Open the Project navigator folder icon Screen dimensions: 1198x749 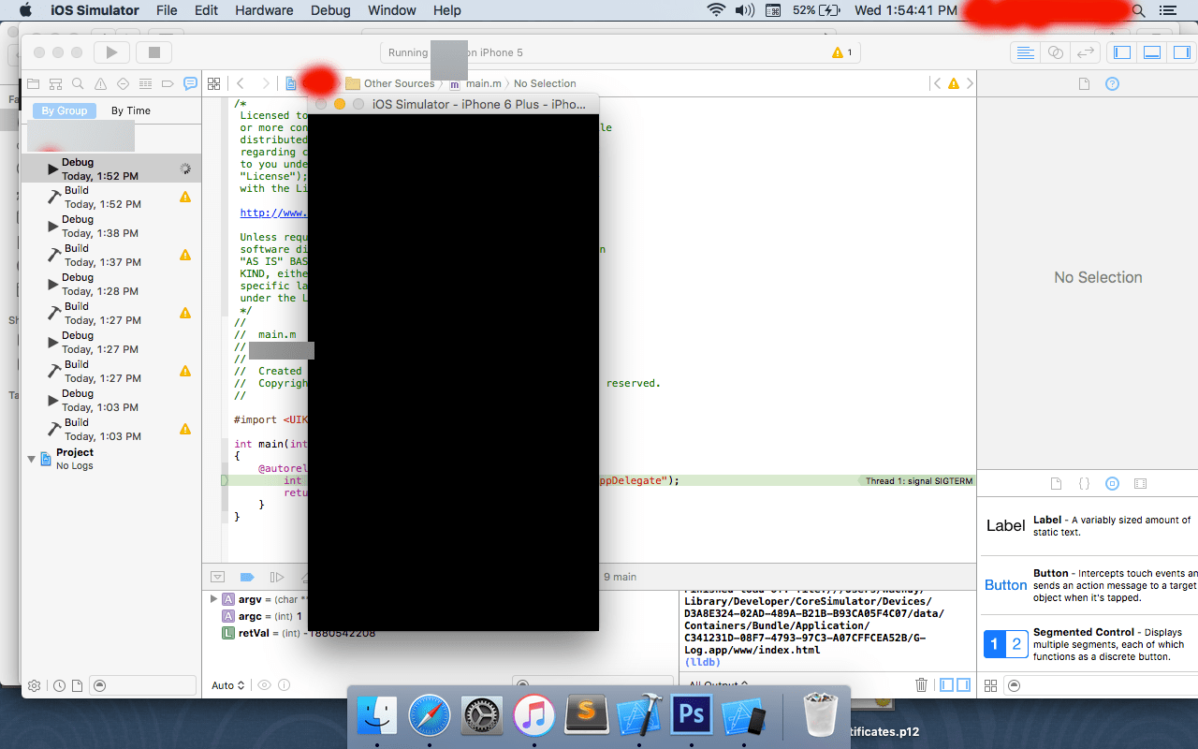34,83
